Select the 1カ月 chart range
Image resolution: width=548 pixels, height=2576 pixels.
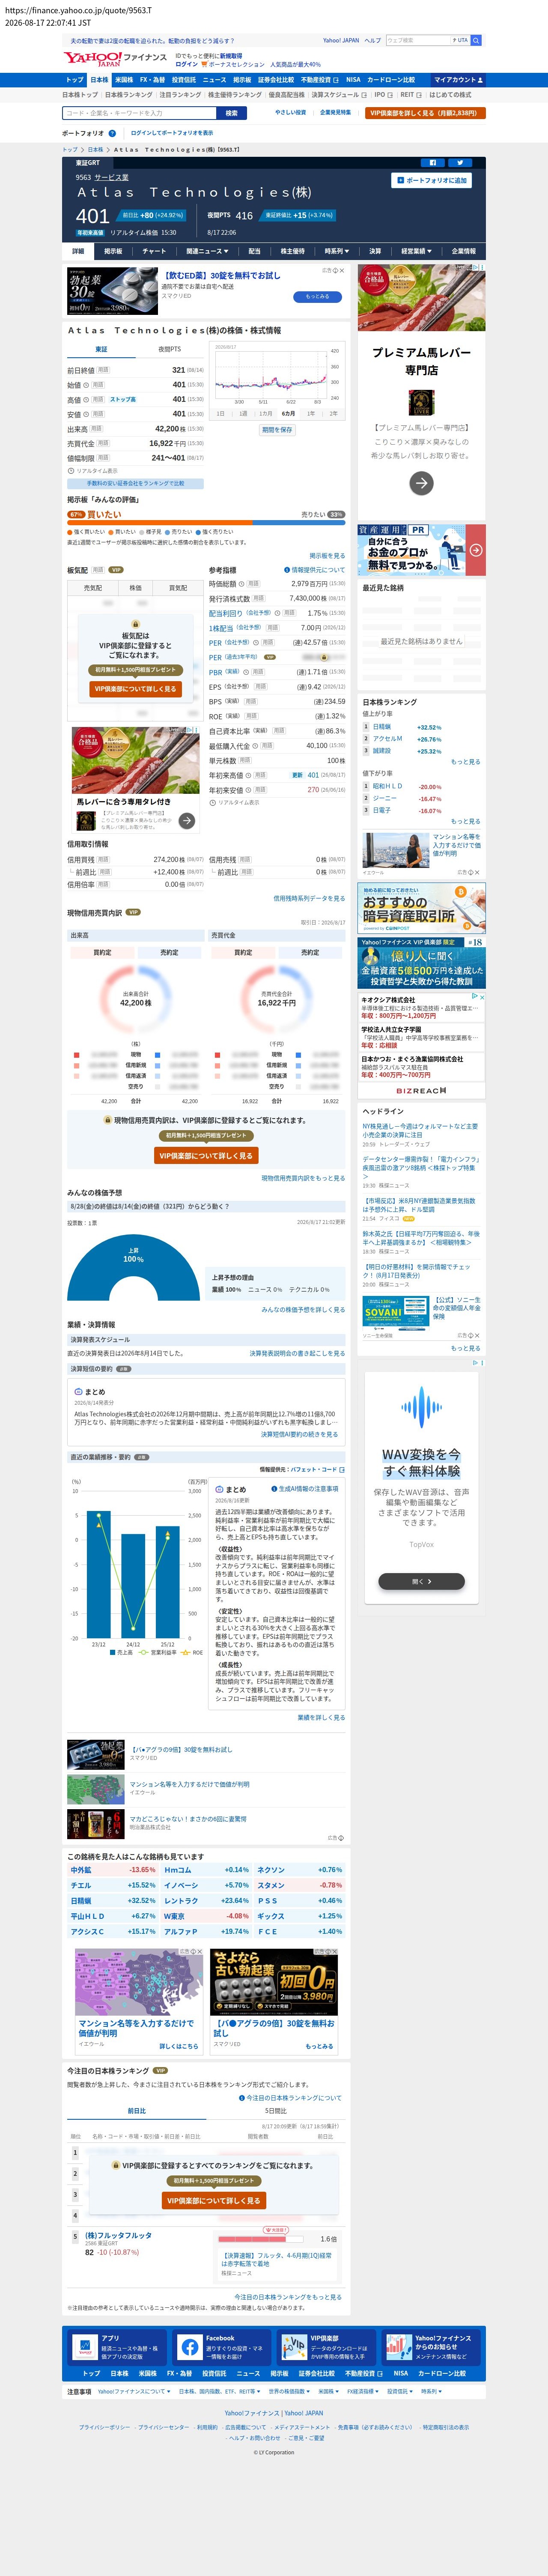(x=265, y=413)
